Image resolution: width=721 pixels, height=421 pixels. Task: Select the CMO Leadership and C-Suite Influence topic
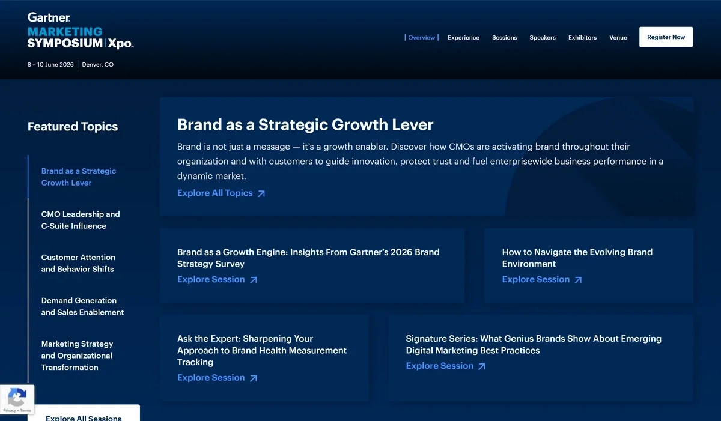81,220
